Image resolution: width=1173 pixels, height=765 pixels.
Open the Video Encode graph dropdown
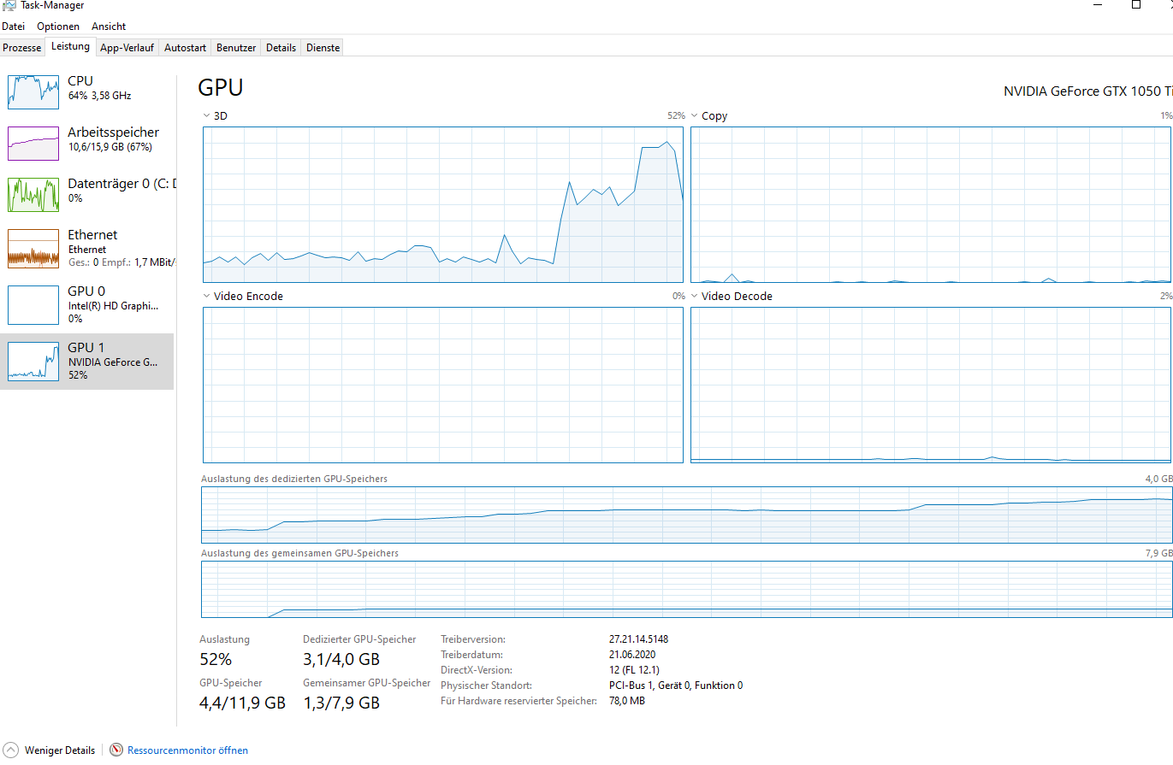(x=206, y=296)
